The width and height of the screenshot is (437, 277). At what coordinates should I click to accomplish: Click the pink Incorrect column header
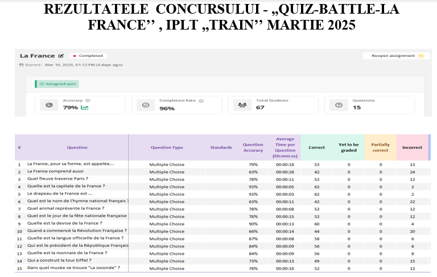click(412, 147)
